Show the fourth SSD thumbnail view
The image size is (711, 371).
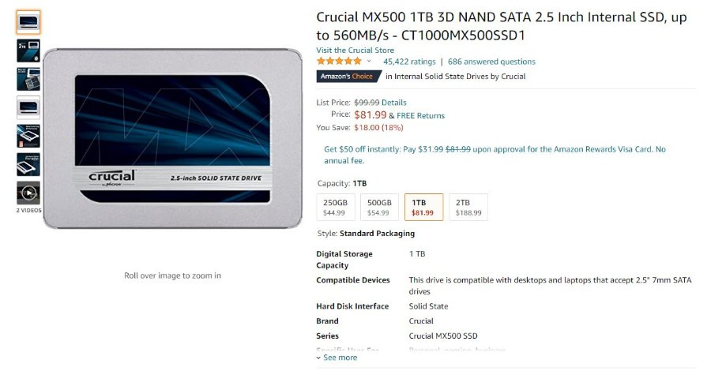tap(28, 107)
